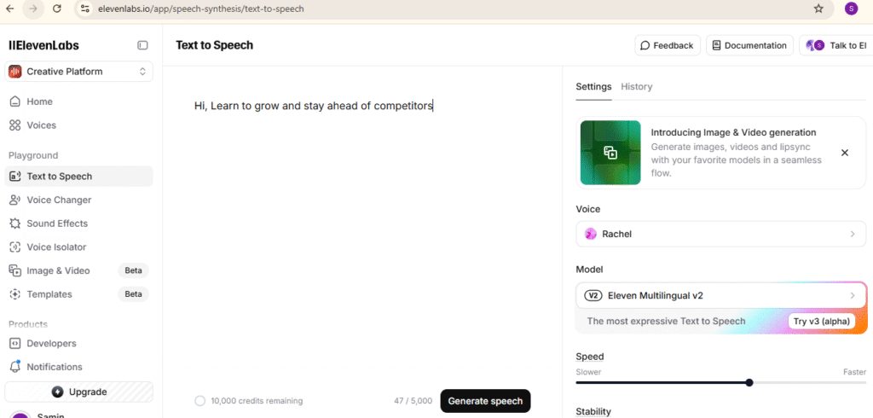
Task: Click the Home icon in the sidebar
Action: click(14, 102)
